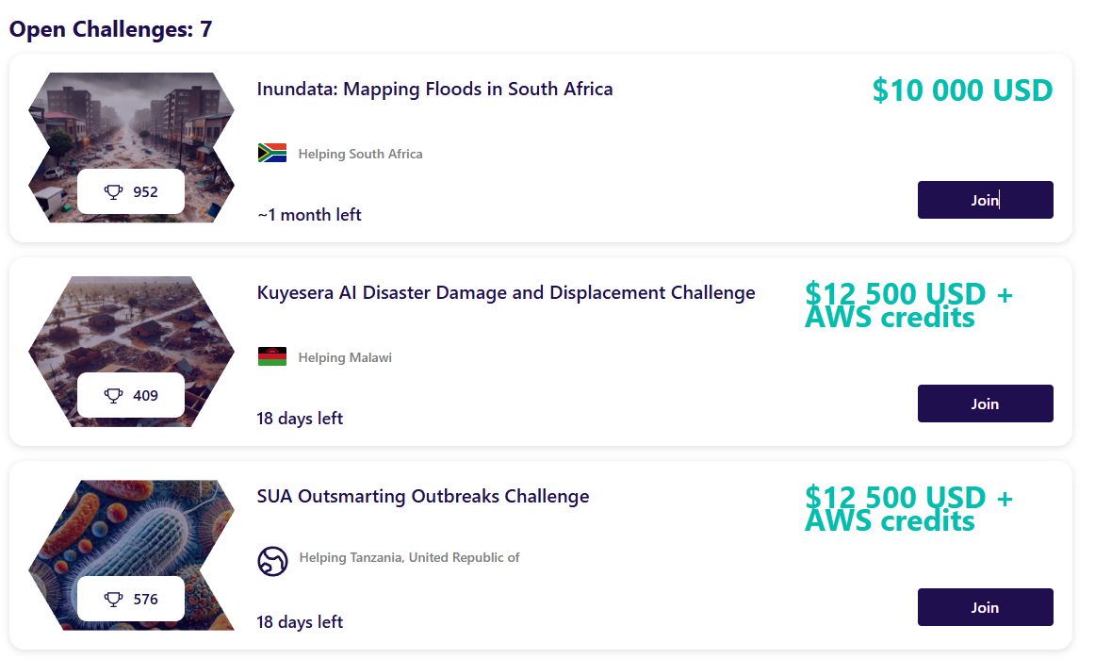Click the $10 000 USD prize text

coord(962,91)
